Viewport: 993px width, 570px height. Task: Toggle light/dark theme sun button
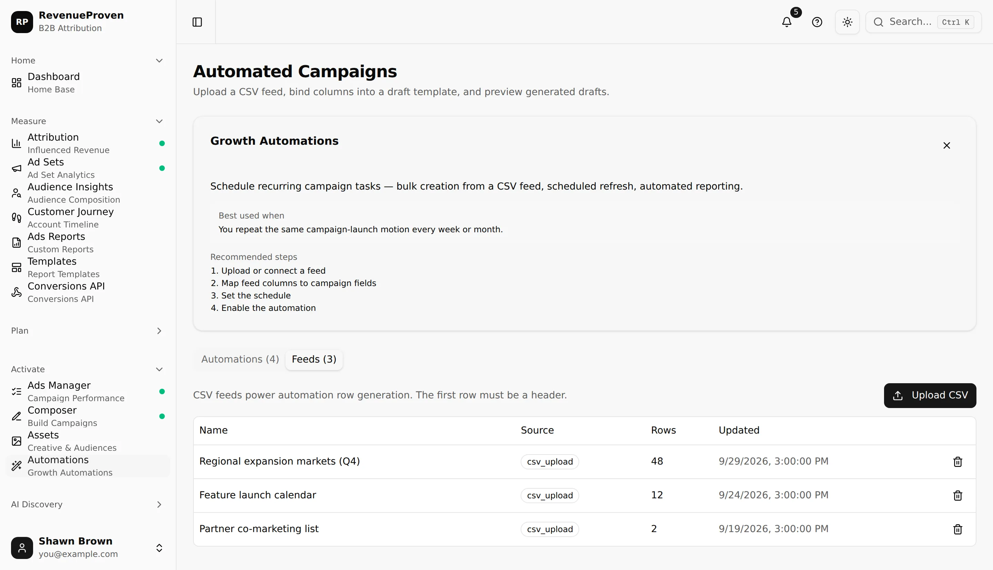tap(847, 22)
